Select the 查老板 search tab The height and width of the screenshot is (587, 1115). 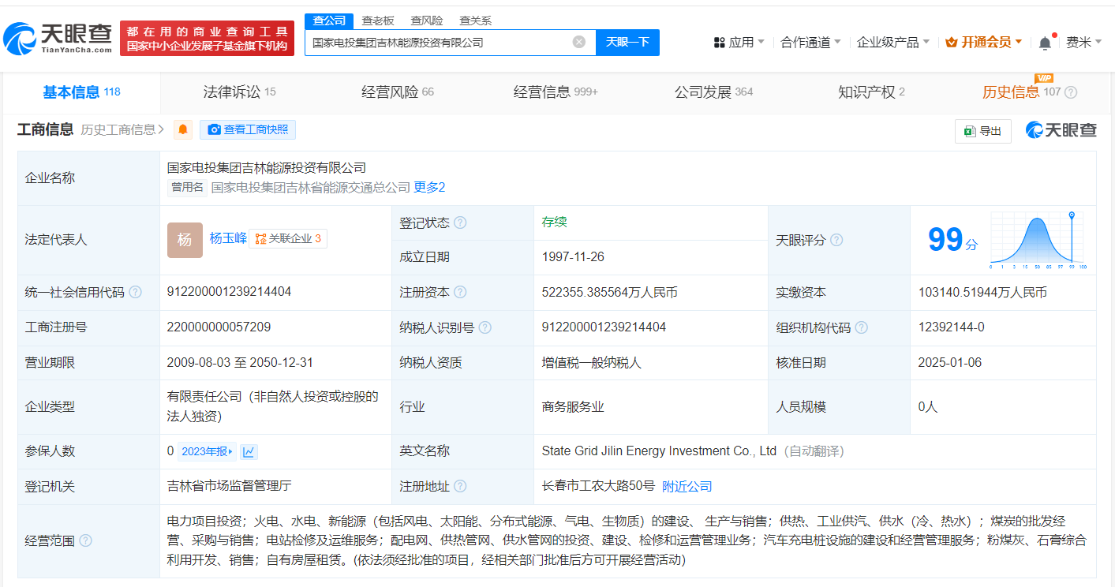[x=378, y=21]
